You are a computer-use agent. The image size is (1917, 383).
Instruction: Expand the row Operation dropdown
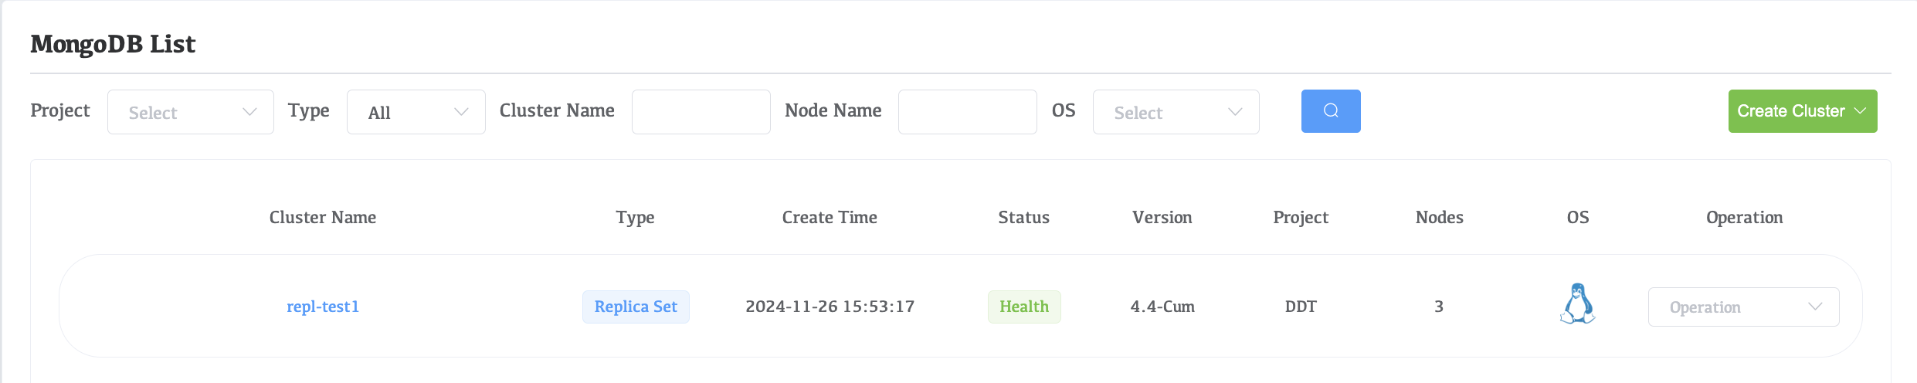click(1743, 307)
